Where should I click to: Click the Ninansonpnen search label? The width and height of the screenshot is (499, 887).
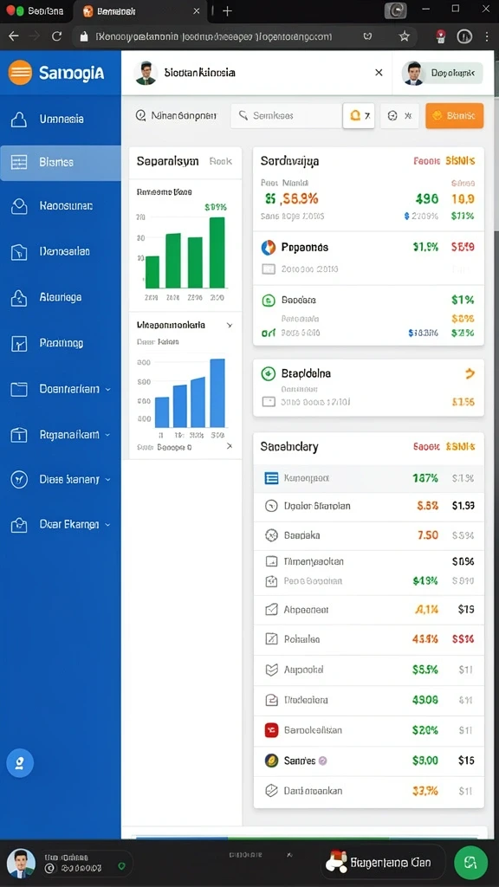[184, 115]
